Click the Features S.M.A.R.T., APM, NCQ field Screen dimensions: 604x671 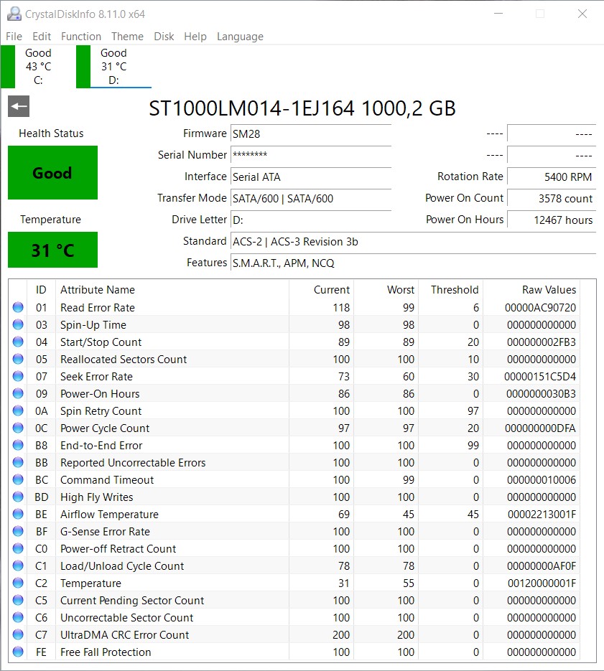(414, 263)
